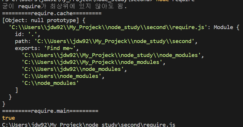Click the Korean output line about require
Image resolution: width=243 pixels, height=127 pixels.
pyautogui.click(x=64, y=6)
